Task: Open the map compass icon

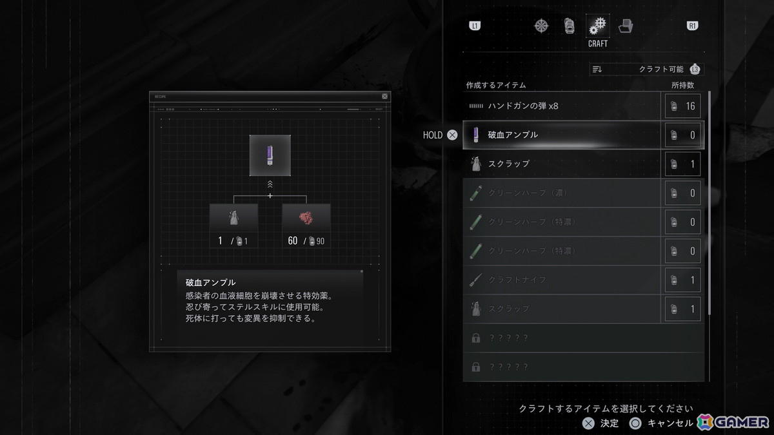Action: click(x=541, y=25)
